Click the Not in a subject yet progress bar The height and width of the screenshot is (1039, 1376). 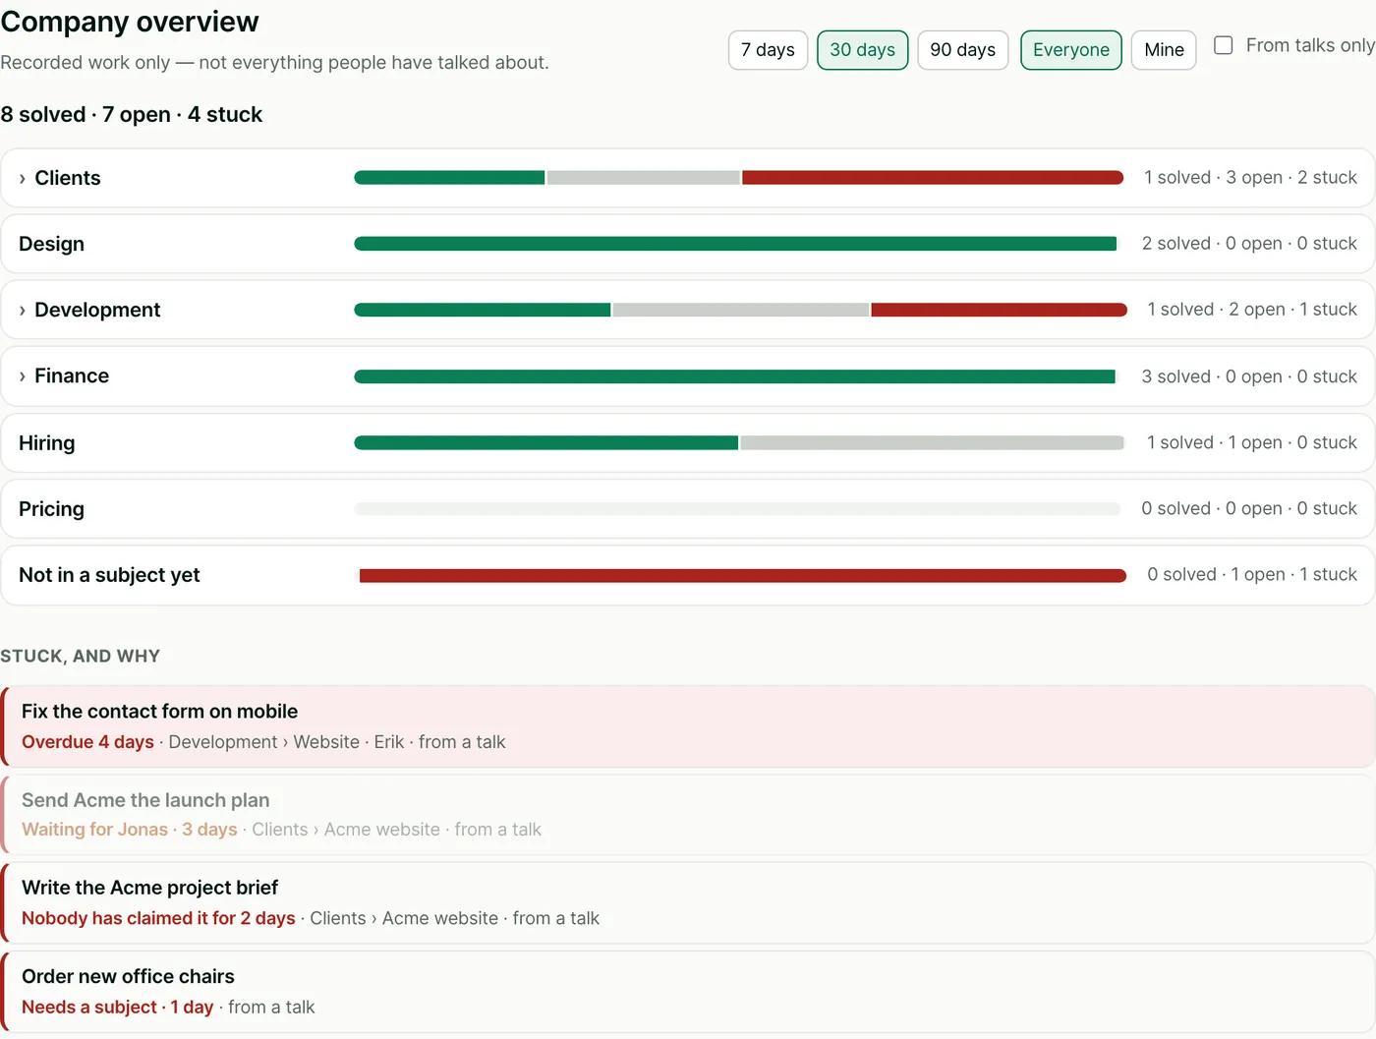tap(740, 576)
